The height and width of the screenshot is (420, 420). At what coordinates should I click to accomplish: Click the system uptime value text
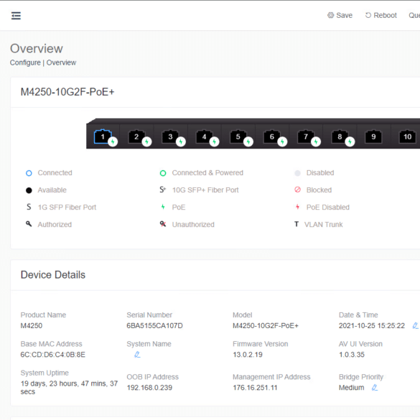69,388
